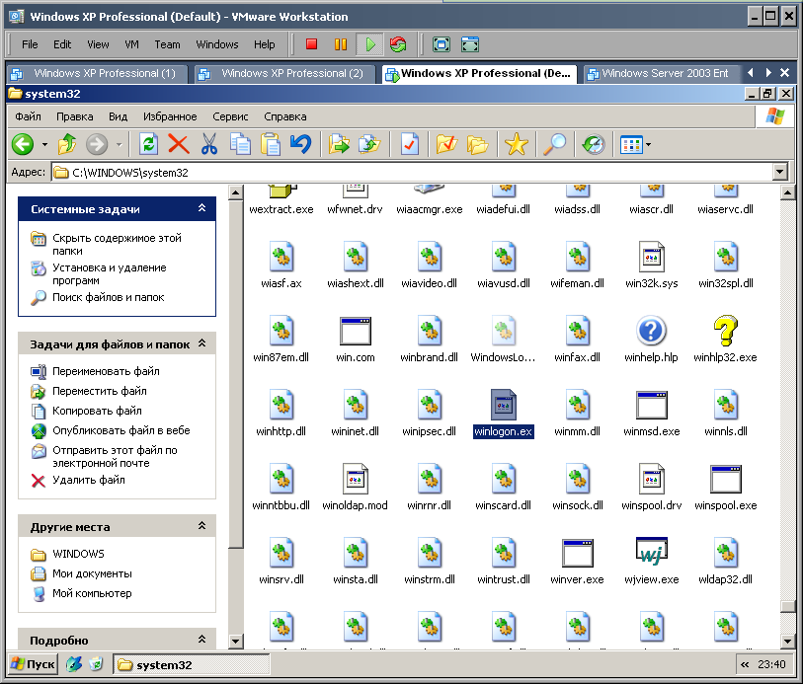This screenshot has height=684, width=803.
Task: Select the winhelp.hlp help file
Action: click(x=652, y=340)
